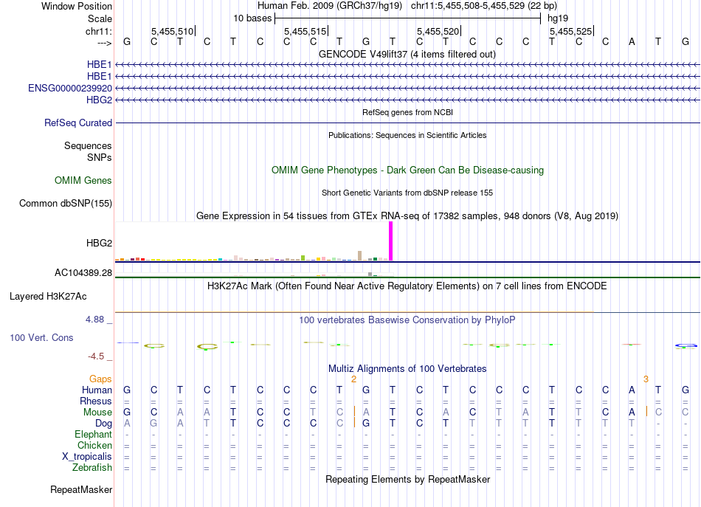This screenshot has width=701, height=507.
Task: Click the Human Feb. 2009 (GRCh37/hg19) heading
Action: [x=330, y=6]
